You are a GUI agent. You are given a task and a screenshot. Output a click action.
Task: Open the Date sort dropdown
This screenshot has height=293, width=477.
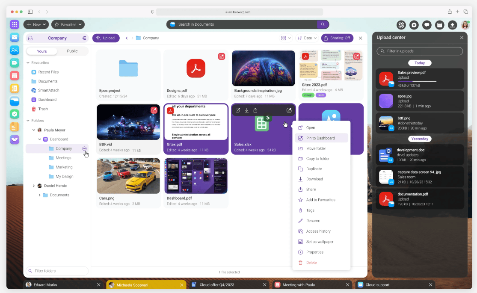pos(307,38)
